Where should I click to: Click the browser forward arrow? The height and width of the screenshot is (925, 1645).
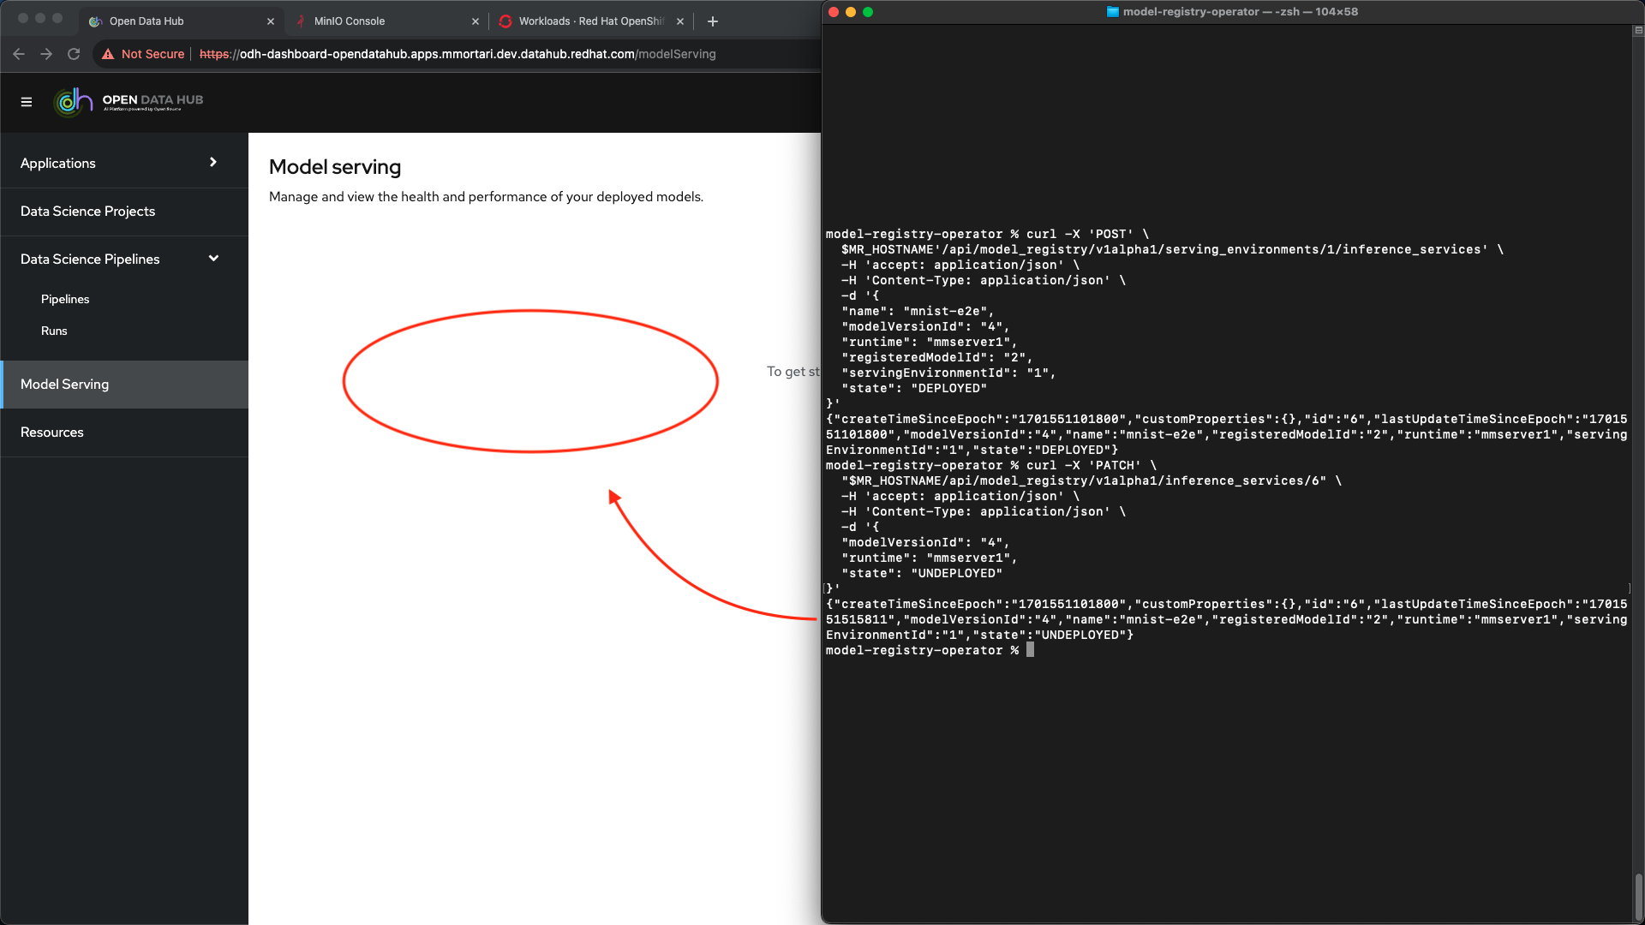(x=46, y=54)
